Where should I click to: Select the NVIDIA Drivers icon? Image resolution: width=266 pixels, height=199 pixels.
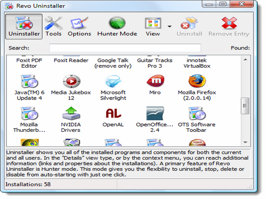(71, 114)
